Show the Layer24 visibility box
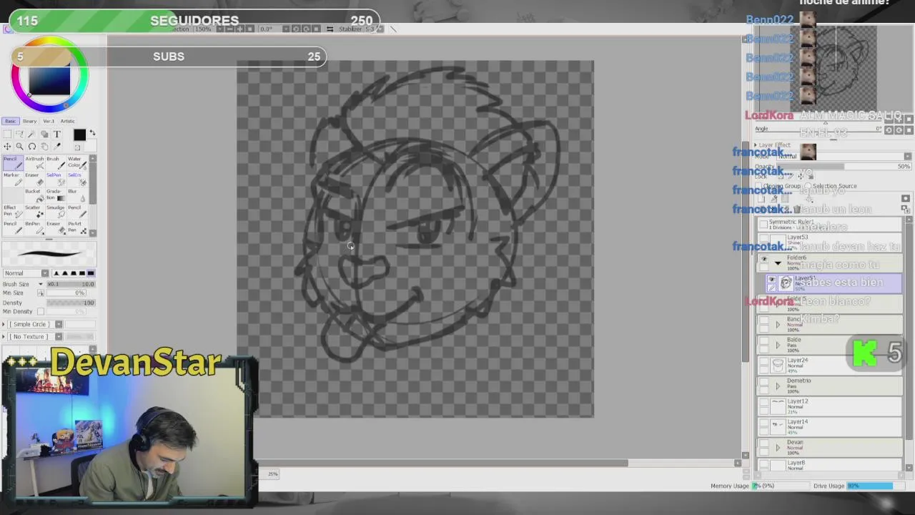 point(764,362)
